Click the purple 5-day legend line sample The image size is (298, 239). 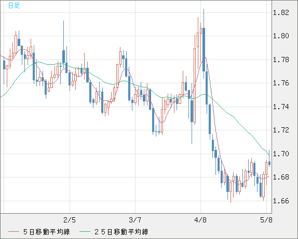(13, 232)
